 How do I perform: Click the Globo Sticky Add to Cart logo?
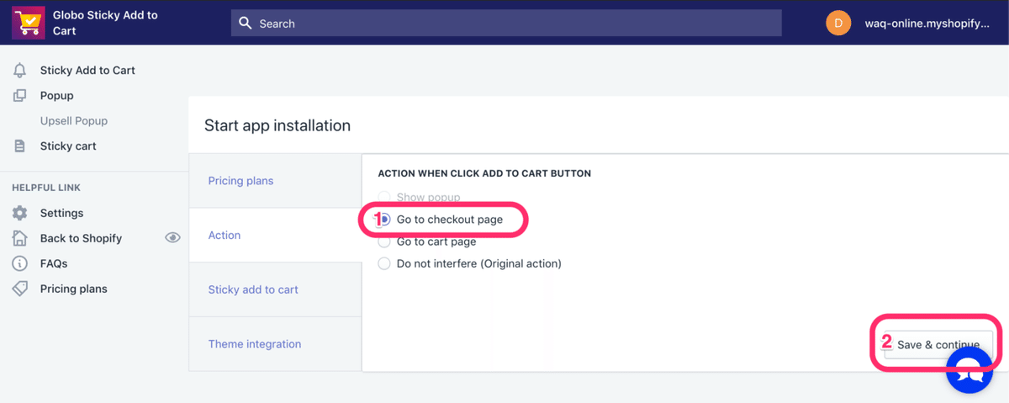[x=29, y=23]
